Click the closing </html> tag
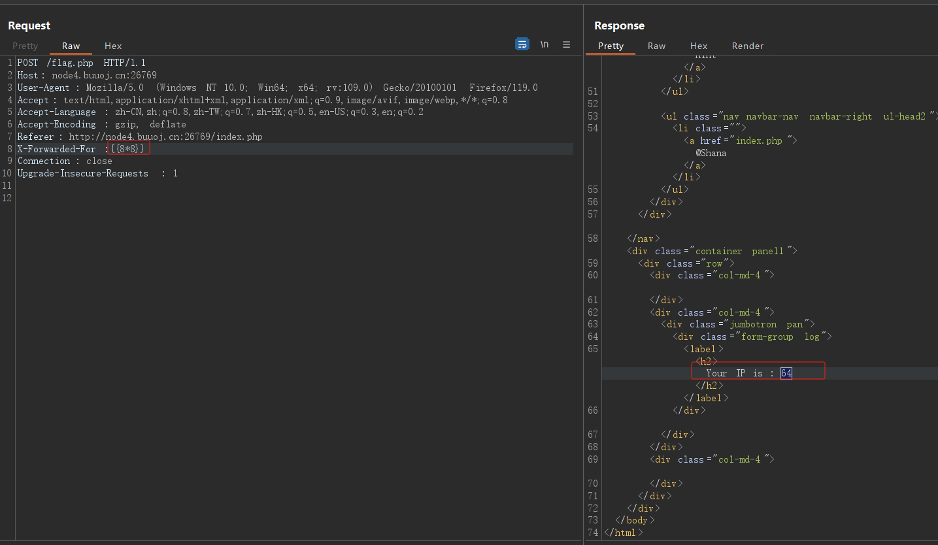The image size is (938, 545). coord(624,533)
